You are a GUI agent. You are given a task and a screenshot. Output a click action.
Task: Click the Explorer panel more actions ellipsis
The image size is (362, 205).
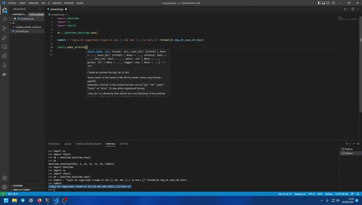(x=40, y=9)
